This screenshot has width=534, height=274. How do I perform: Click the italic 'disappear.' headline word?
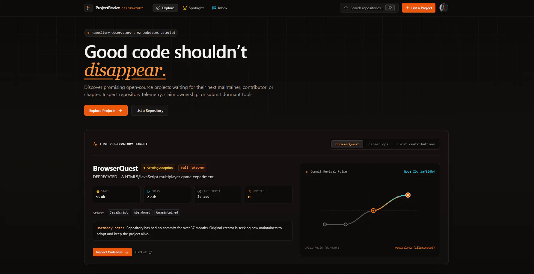click(x=125, y=71)
